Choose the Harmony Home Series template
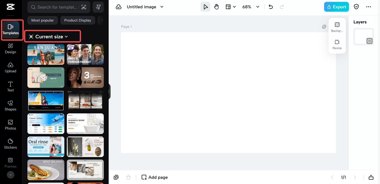 (x=85, y=124)
